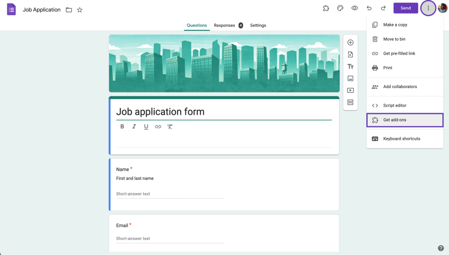Image resolution: width=449 pixels, height=255 pixels.
Task: Underline the form title
Action: pos(146,127)
